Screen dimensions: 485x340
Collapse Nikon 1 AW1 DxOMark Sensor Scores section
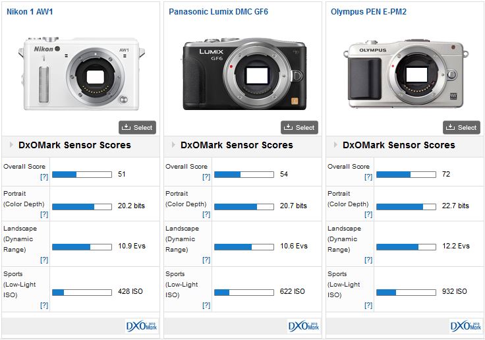click(11, 144)
